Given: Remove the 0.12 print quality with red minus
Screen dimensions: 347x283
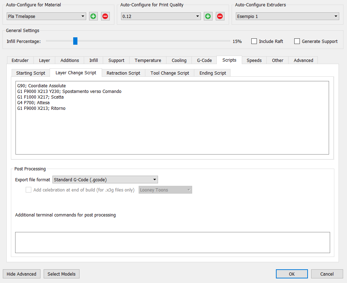Looking at the screenshot, I should tap(220, 17).
